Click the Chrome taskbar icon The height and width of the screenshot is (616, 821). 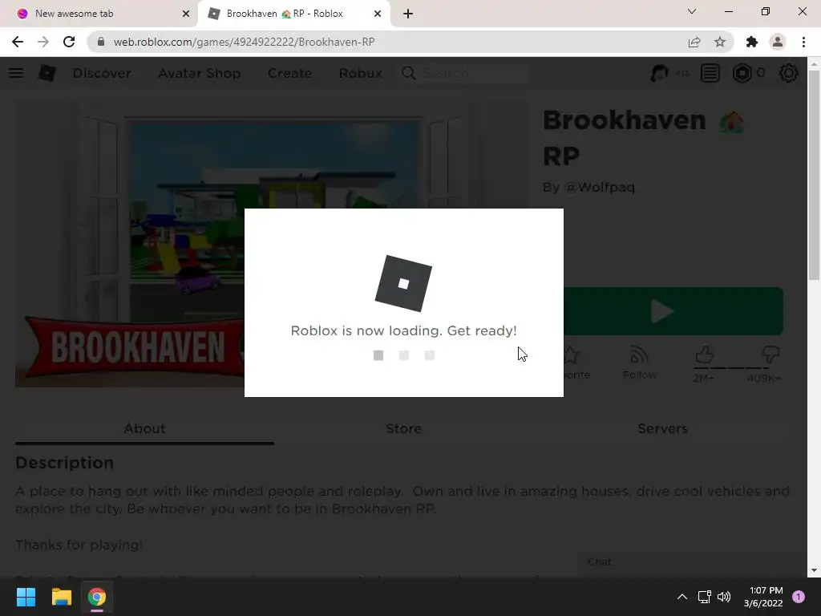pos(96,597)
